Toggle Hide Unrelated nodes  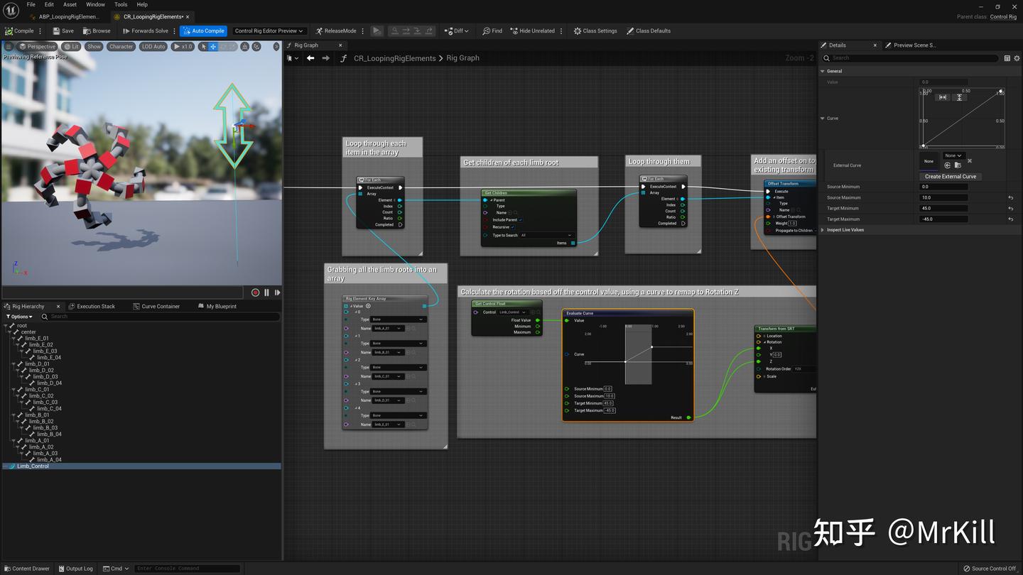tap(531, 31)
